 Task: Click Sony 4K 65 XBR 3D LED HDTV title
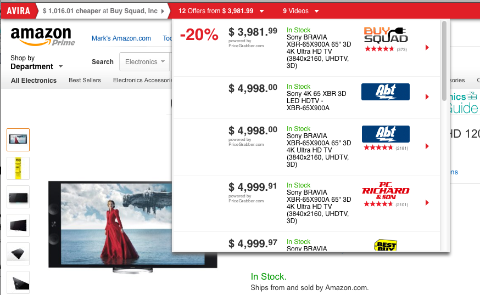tap(316, 100)
